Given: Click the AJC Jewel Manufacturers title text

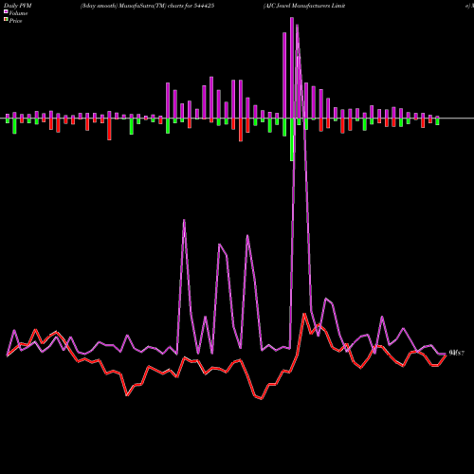Looking at the screenshot, I should 304,6.
